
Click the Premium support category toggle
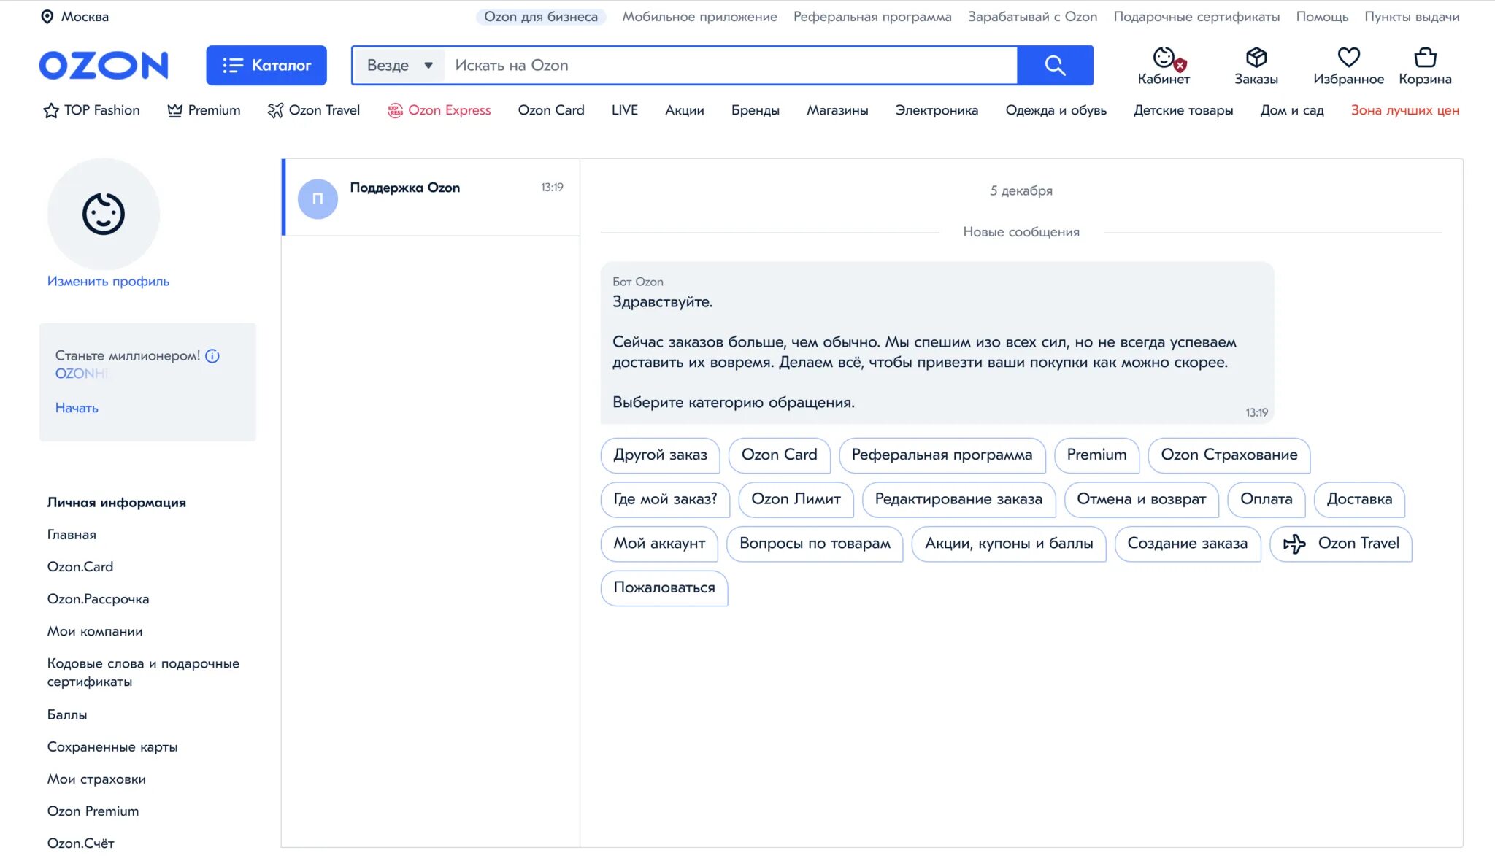click(1096, 455)
